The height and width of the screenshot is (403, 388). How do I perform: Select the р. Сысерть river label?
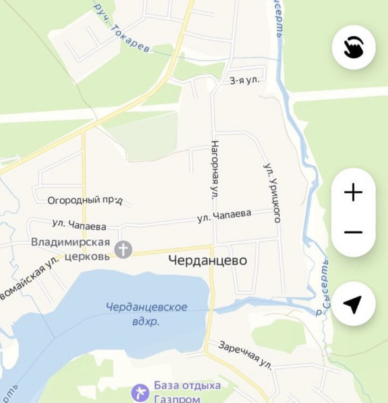(x=324, y=287)
